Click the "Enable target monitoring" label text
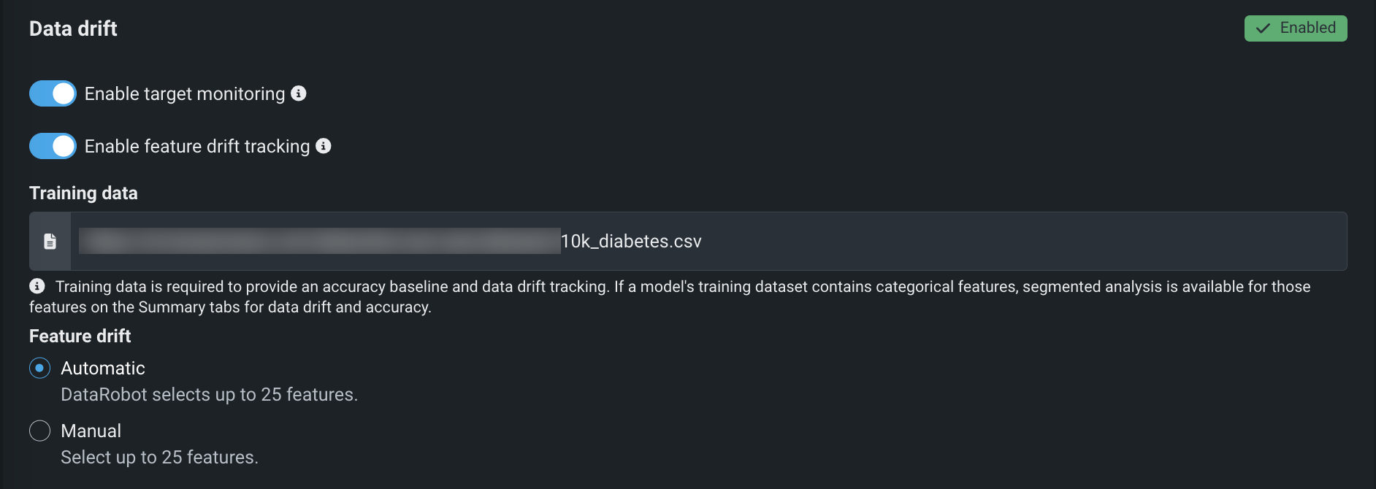 coord(185,94)
